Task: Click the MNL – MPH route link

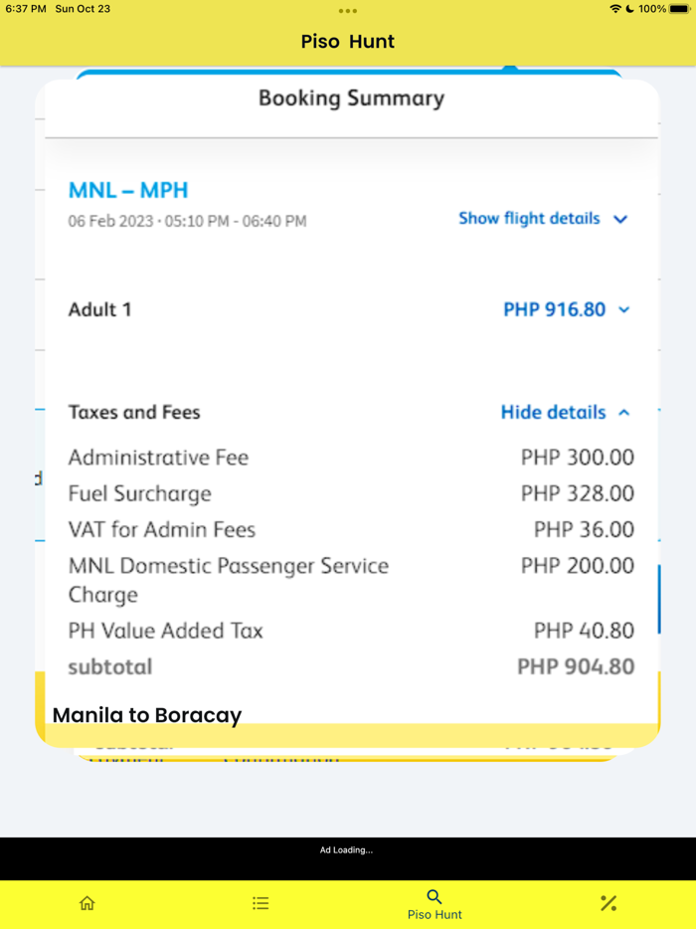Action: pyautogui.click(x=127, y=189)
